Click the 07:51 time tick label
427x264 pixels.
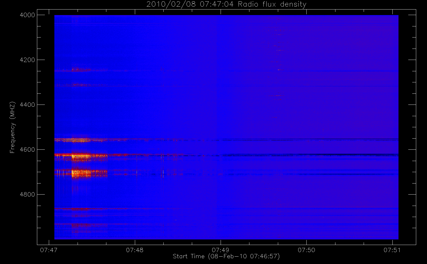click(392, 250)
